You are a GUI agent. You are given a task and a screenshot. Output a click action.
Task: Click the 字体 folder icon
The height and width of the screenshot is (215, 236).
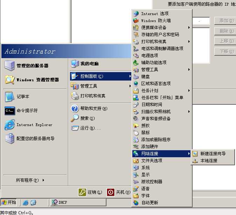point(136,196)
